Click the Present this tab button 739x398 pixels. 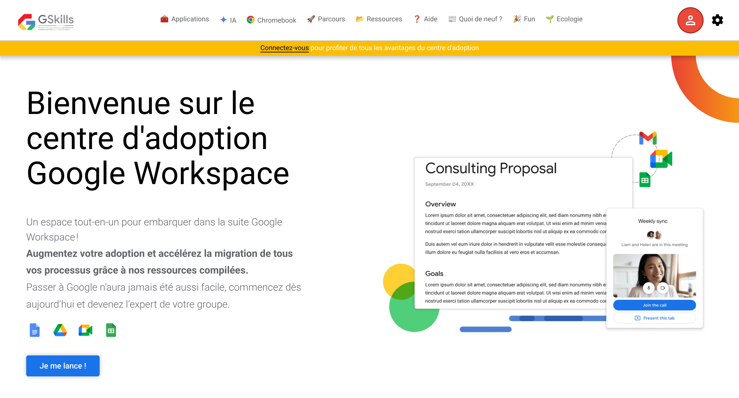pyautogui.click(x=654, y=318)
